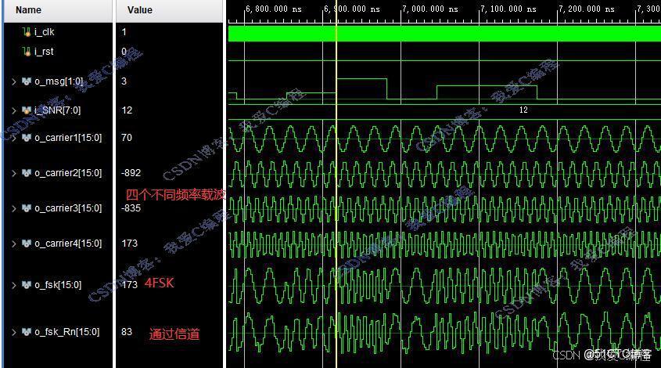Click the o_msg[1:0] bus icon
Image resolution: width=661 pixels, height=368 pixels.
pos(27,81)
